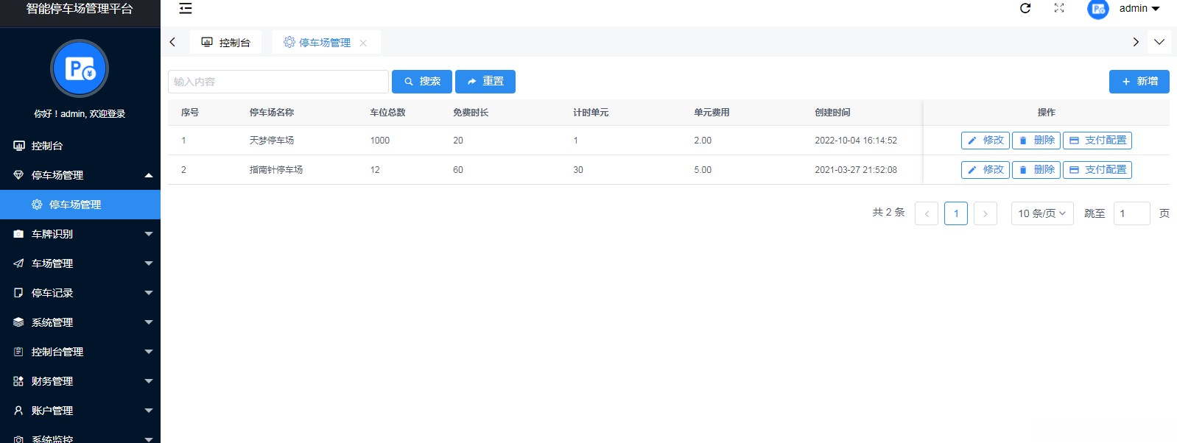This screenshot has height=443, width=1177.
Task: Expand the 控制台管理 sidebar menu
Action: point(80,352)
